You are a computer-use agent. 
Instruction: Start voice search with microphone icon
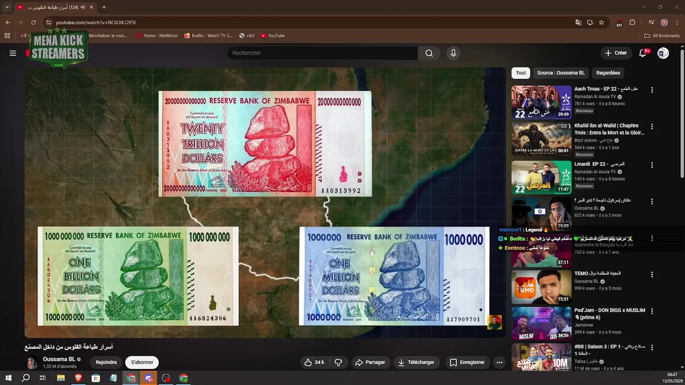tap(453, 53)
